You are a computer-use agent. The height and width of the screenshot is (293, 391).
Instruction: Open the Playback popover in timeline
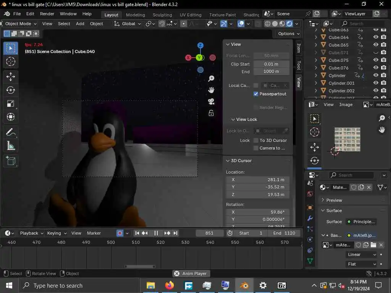[31, 233]
